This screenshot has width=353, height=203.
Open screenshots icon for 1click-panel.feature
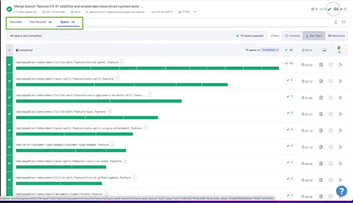coord(331,65)
